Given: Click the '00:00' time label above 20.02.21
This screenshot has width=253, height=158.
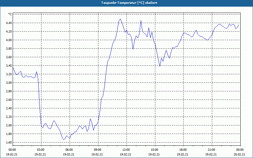Looking at the screenshot, I should tap(240, 150).
